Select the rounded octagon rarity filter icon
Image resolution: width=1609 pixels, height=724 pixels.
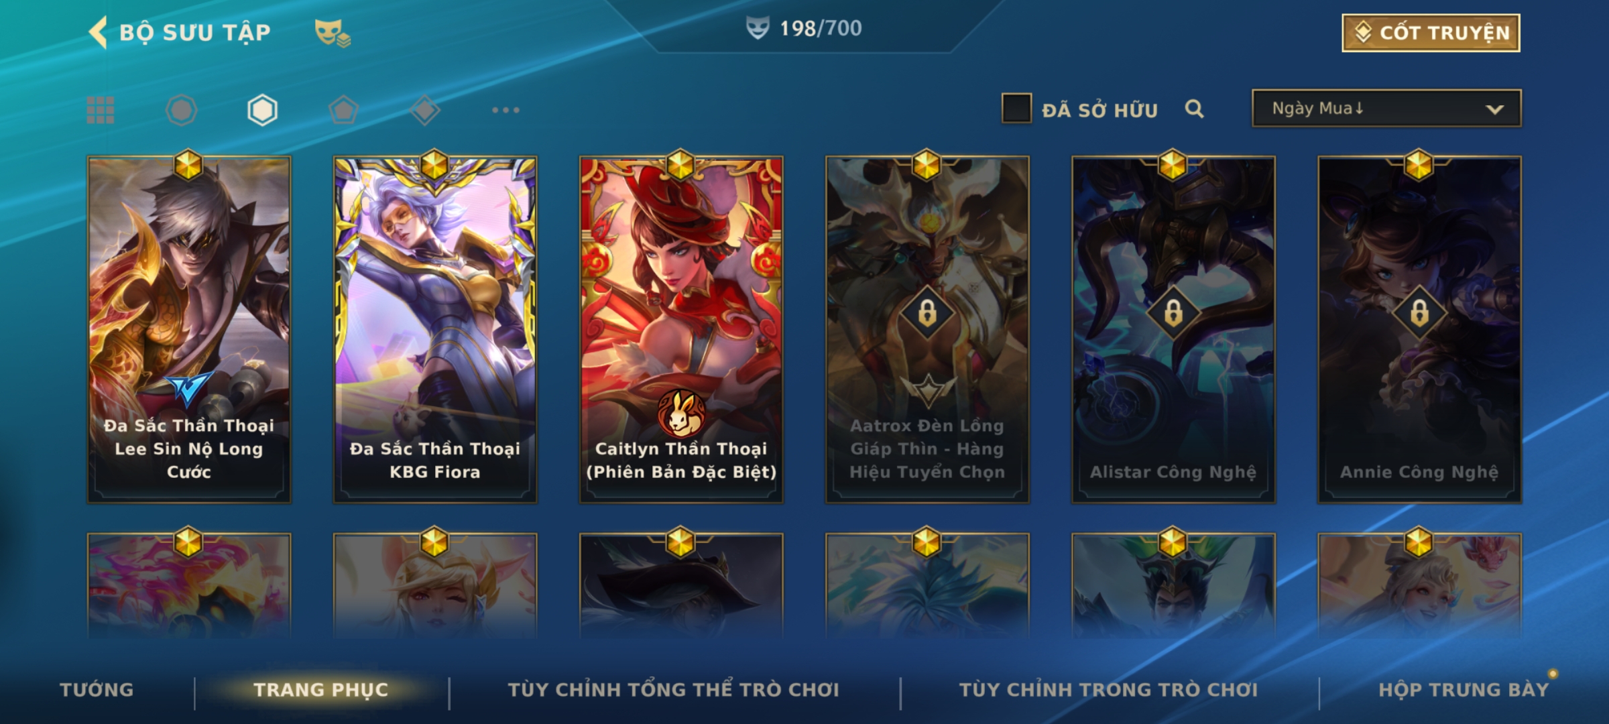click(181, 110)
